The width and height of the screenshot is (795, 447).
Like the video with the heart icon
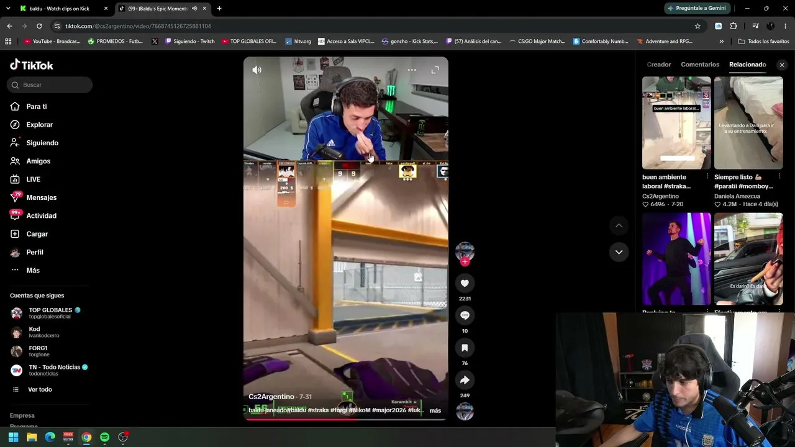pyautogui.click(x=465, y=283)
